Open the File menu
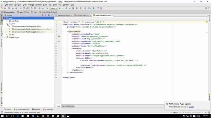Image resolution: width=211 pixels, height=118 pixels. coord(2,5)
